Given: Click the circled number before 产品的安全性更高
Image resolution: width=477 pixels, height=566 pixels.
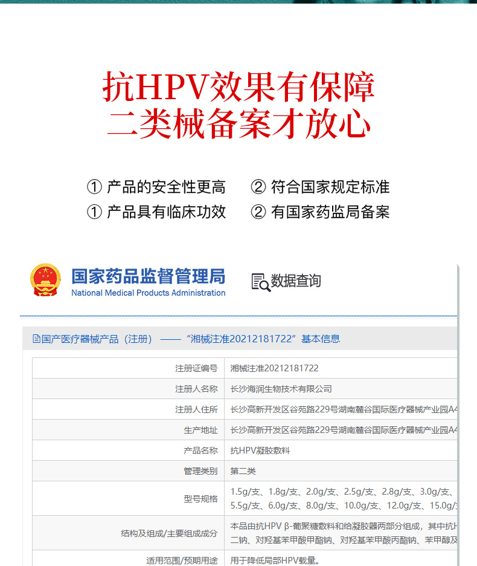Looking at the screenshot, I should click(x=94, y=187).
